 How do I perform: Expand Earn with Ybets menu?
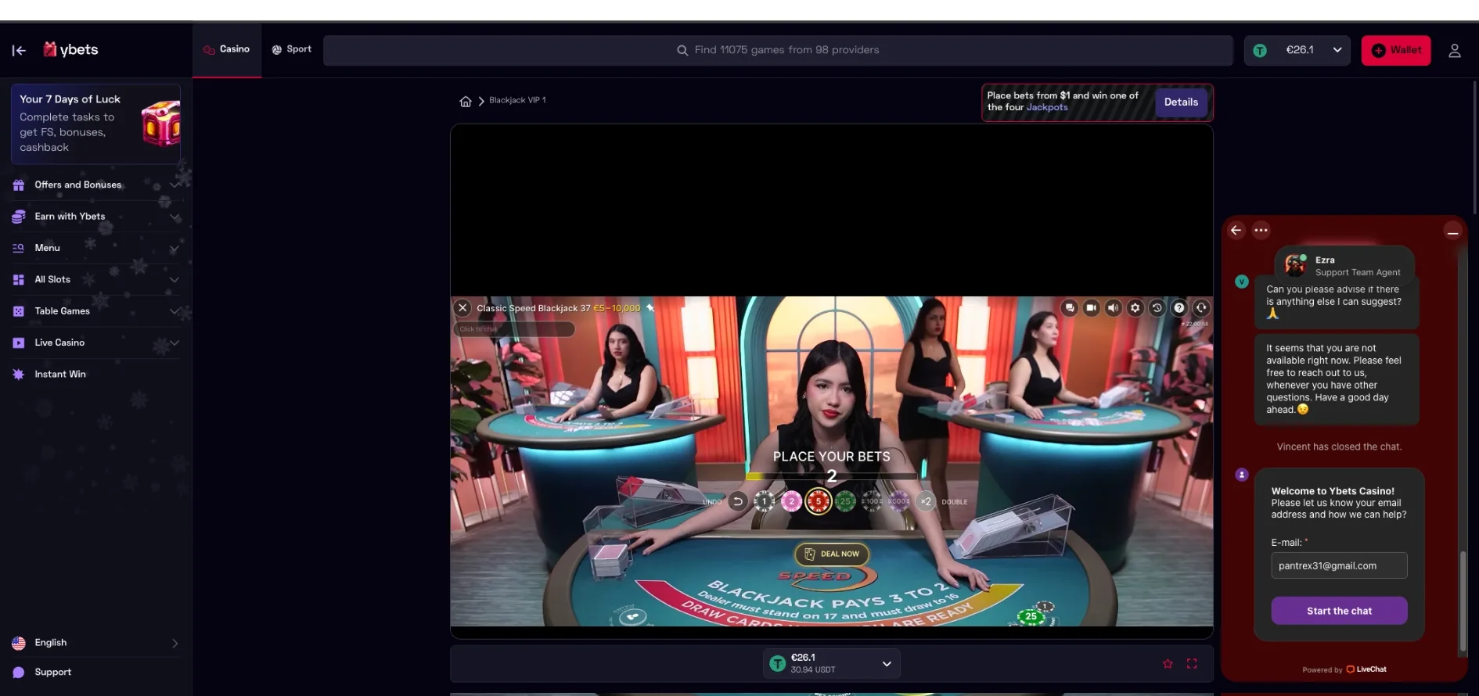click(95, 217)
